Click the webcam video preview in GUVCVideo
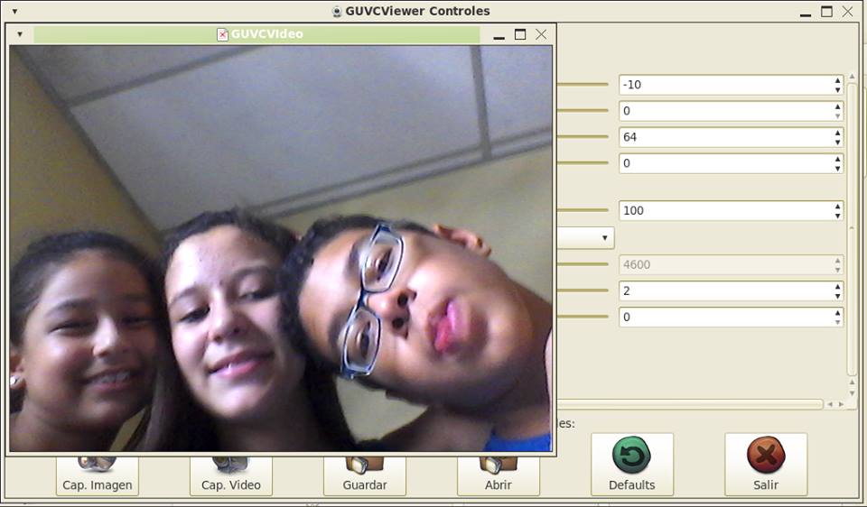 coord(281,248)
